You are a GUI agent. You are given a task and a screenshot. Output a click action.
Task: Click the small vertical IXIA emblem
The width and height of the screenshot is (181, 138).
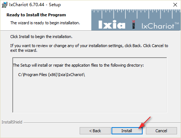(x=134, y=25)
